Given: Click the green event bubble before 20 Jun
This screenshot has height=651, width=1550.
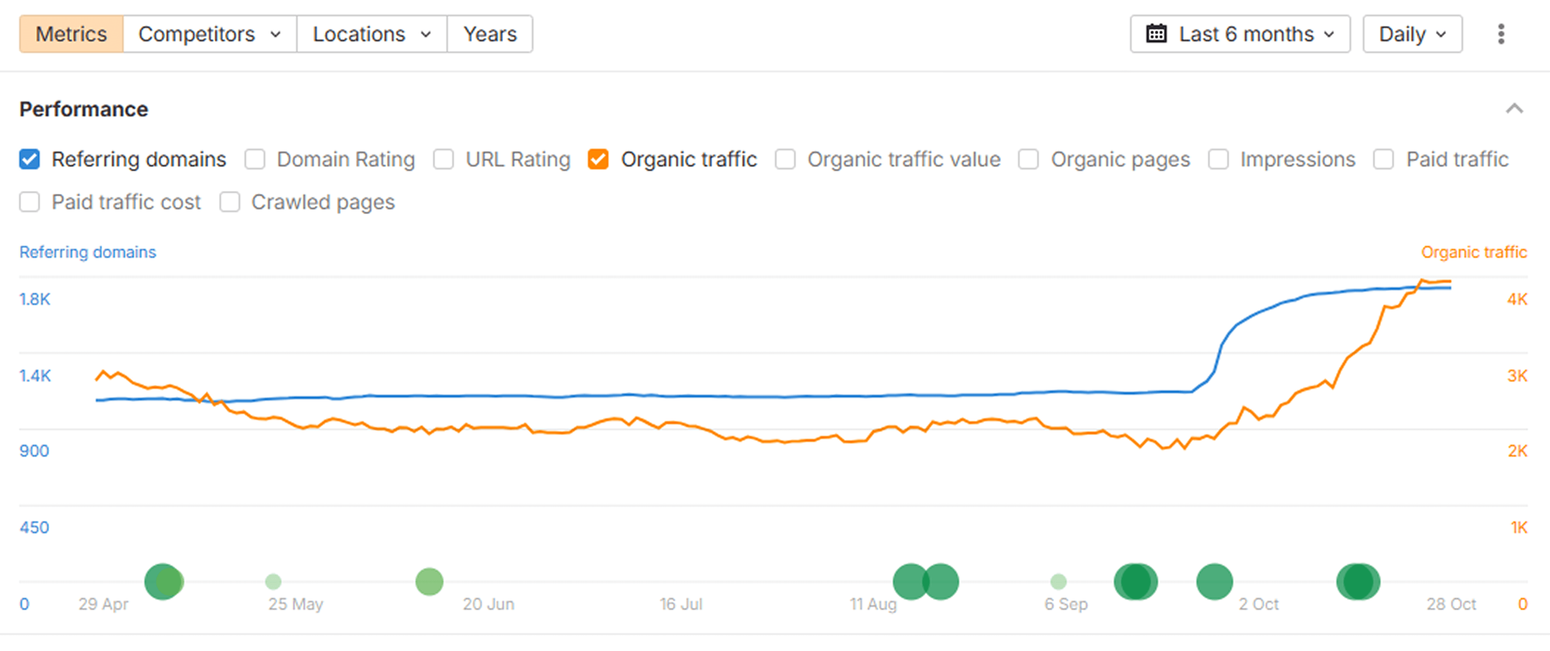Looking at the screenshot, I should [x=429, y=581].
